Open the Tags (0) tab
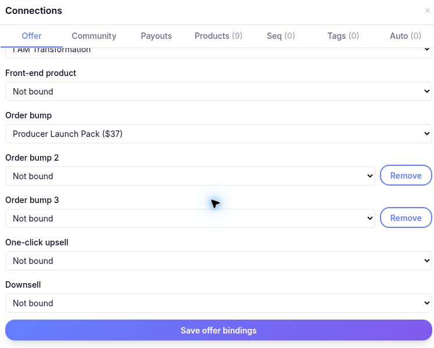Screen dimensions: 434x348 (x=343, y=36)
